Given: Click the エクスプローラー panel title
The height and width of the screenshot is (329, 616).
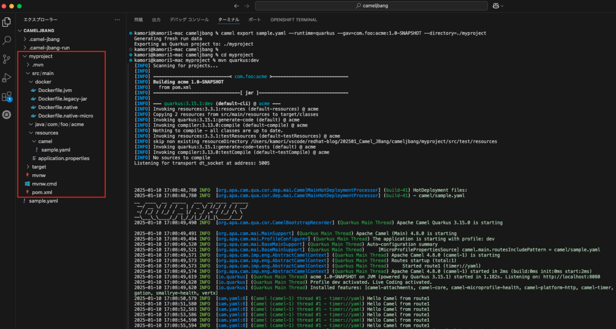Looking at the screenshot, I should point(41,20).
